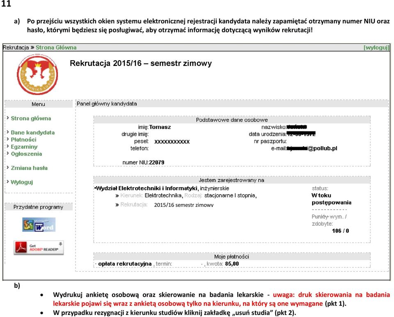This screenshot has height=317, width=394.
Task: Click the opłata rekrutacyjna payment entry
Action: point(125,264)
